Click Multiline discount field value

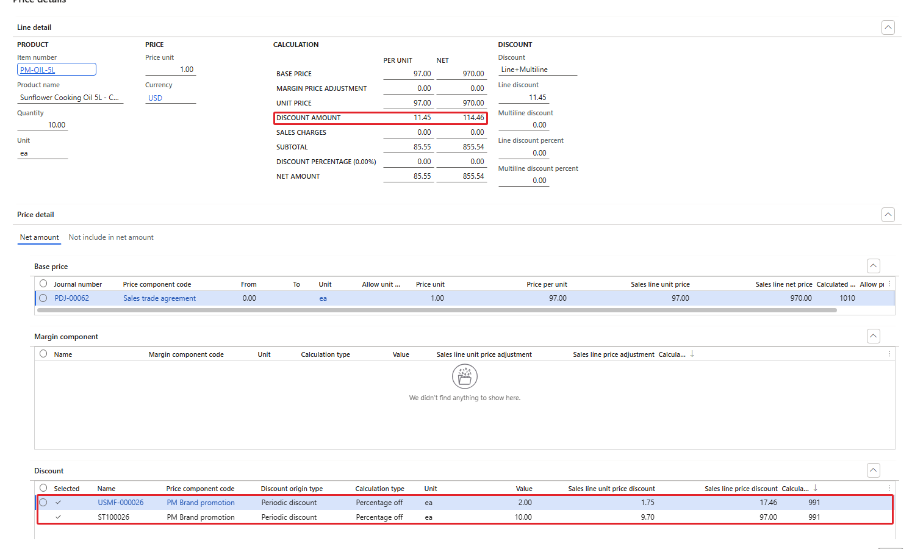click(x=523, y=125)
